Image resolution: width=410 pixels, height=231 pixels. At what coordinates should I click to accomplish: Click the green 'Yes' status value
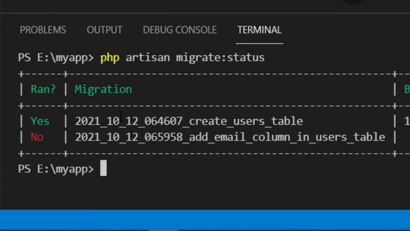[x=40, y=121]
